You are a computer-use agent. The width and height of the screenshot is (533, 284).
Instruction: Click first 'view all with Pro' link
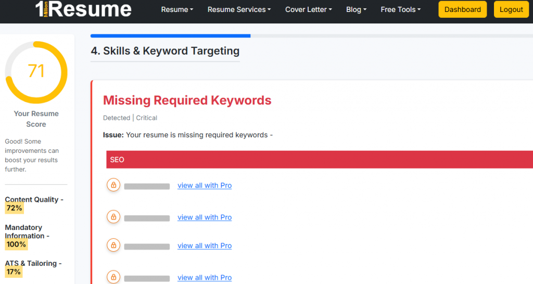205,186
